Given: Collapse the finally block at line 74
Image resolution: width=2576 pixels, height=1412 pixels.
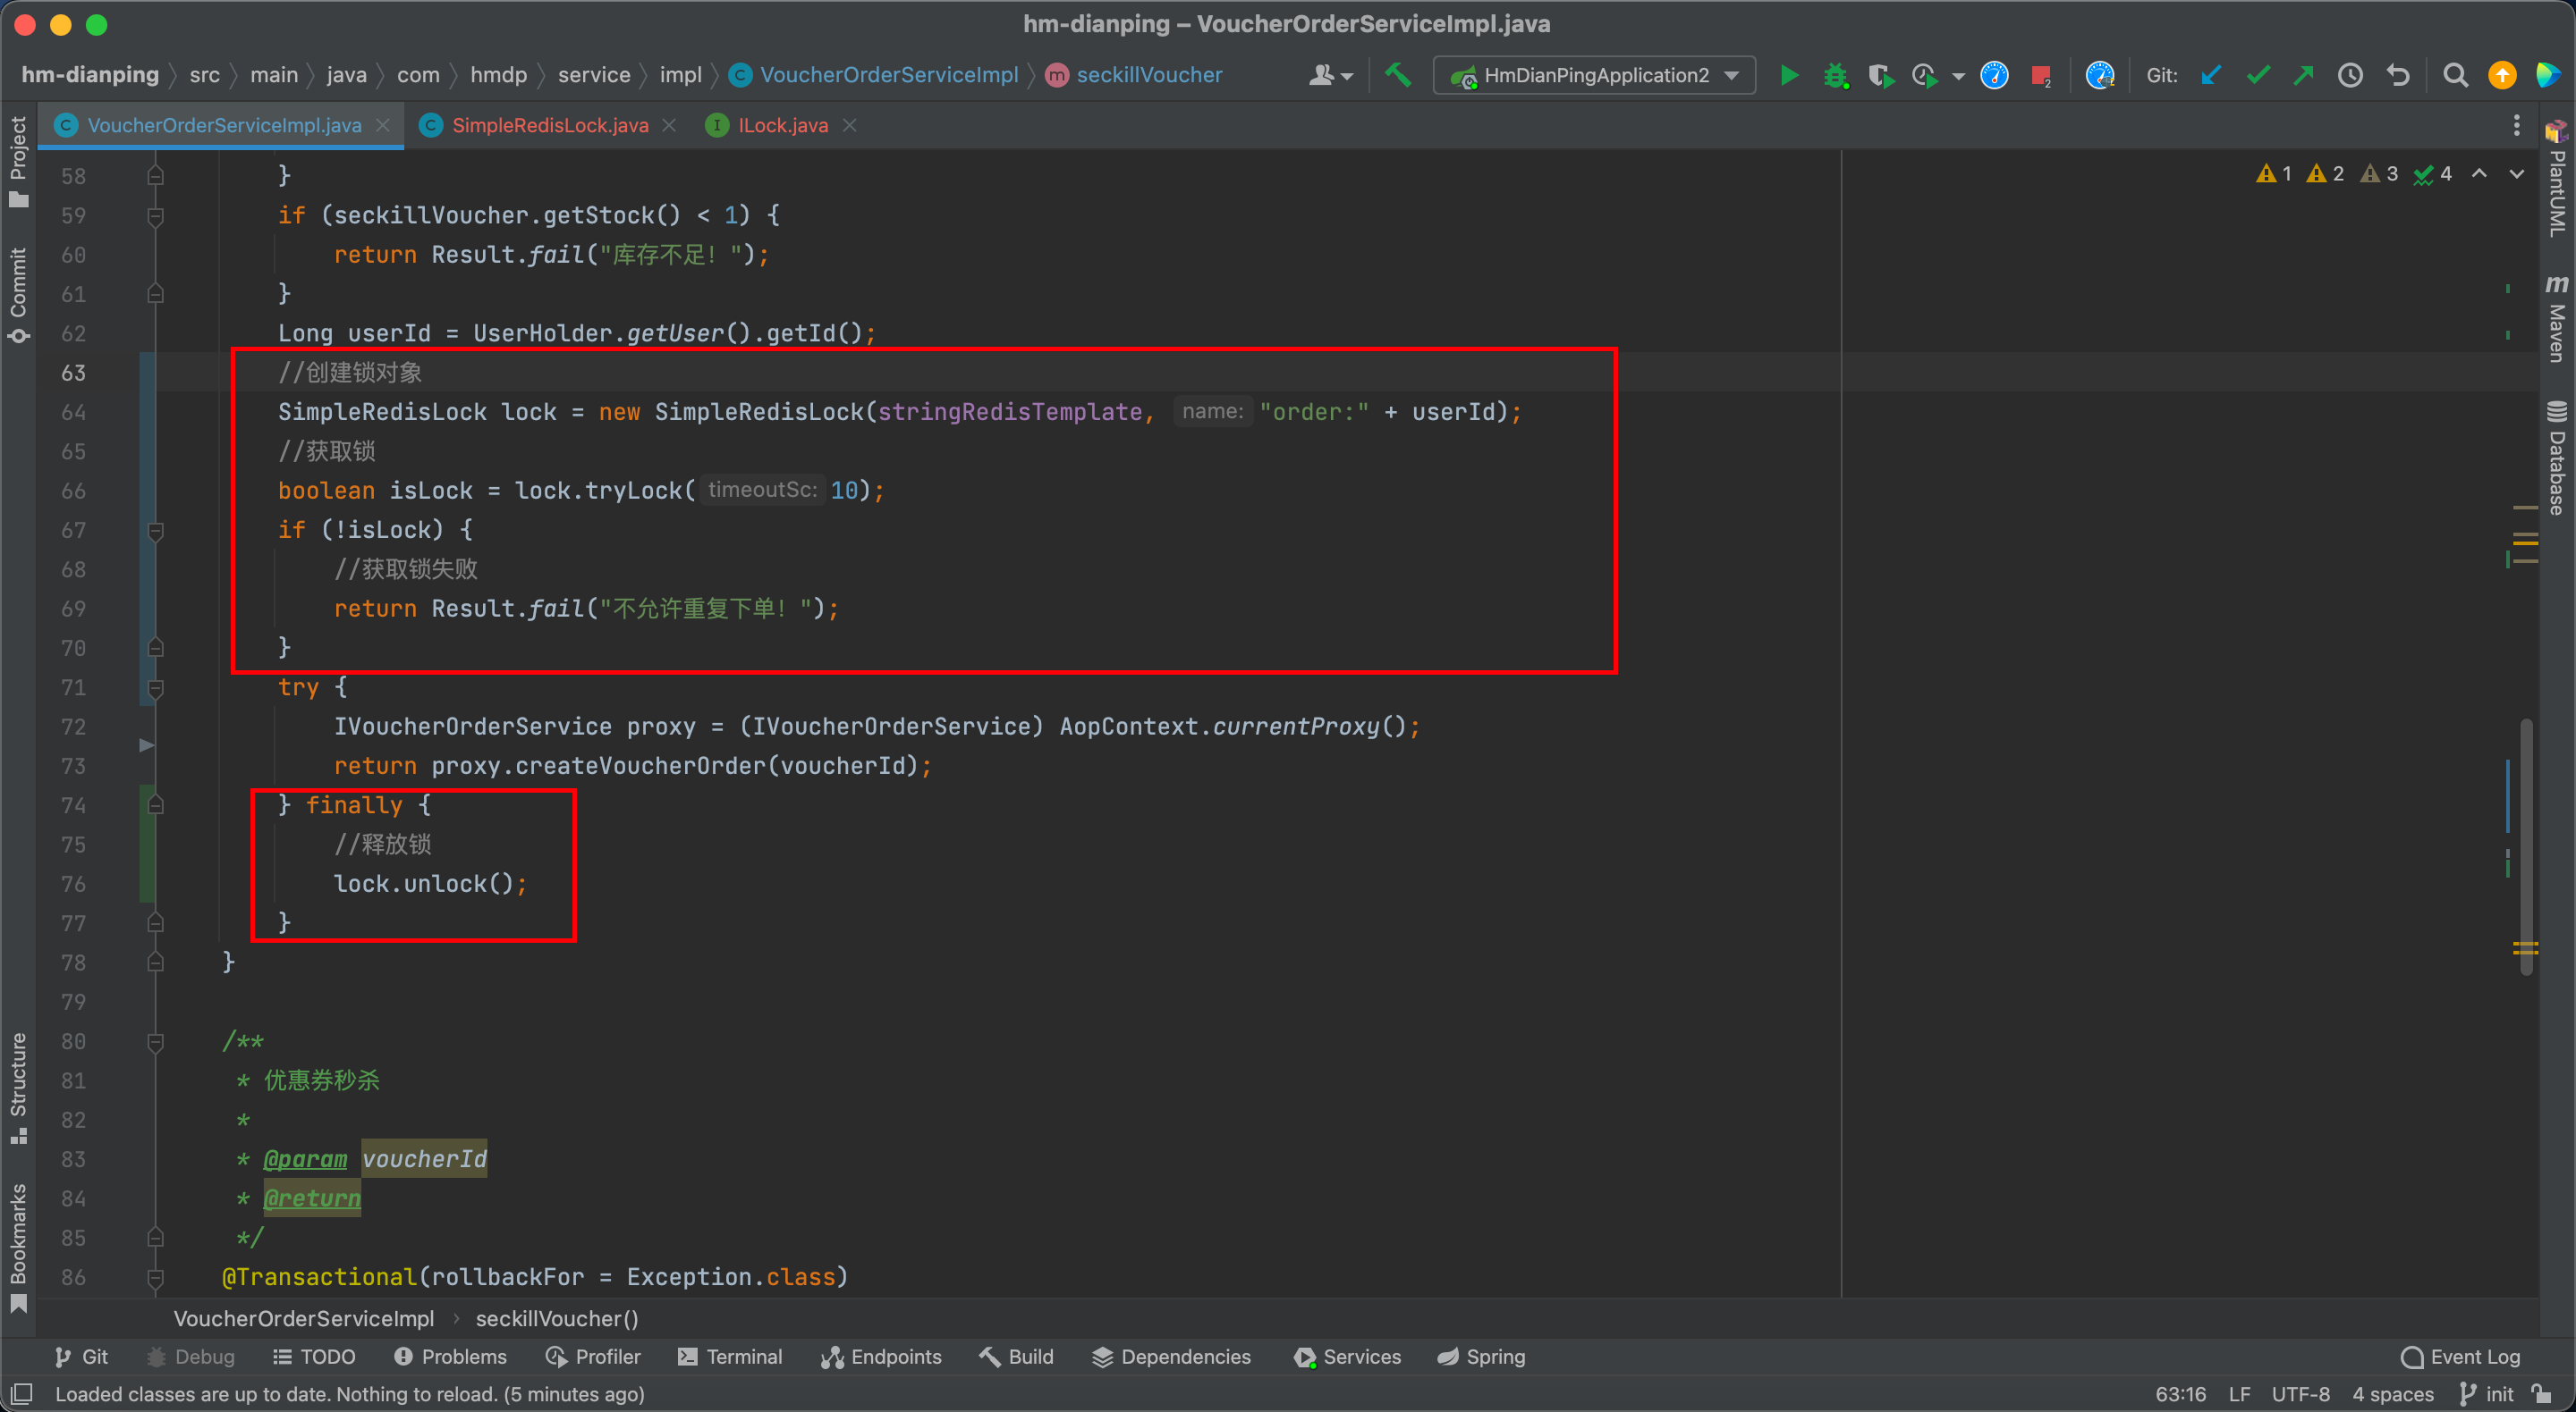Looking at the screenshot, I should click(155, 805).
